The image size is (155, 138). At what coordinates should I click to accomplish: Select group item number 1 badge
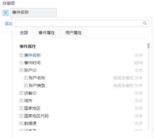pos(6,13)
